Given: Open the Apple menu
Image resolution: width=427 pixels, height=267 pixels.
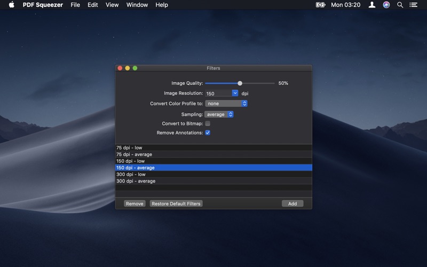Looking at the screenshot, I should click(x=11, y=5).
